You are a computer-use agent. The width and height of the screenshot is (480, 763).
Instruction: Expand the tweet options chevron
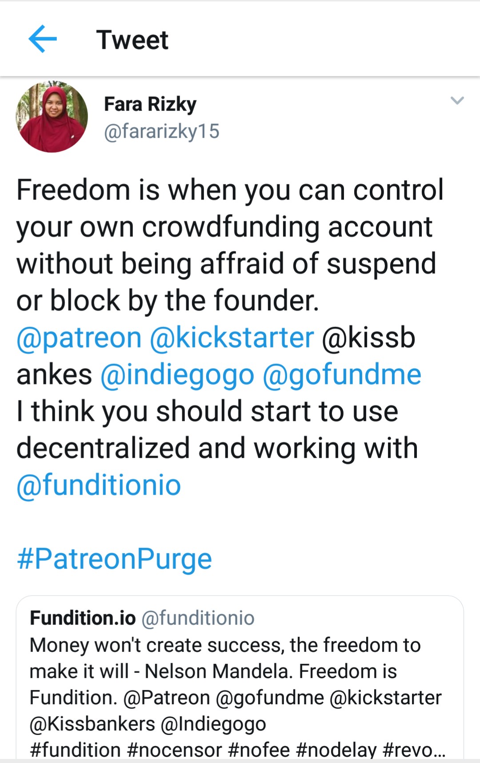click(457, 100)
